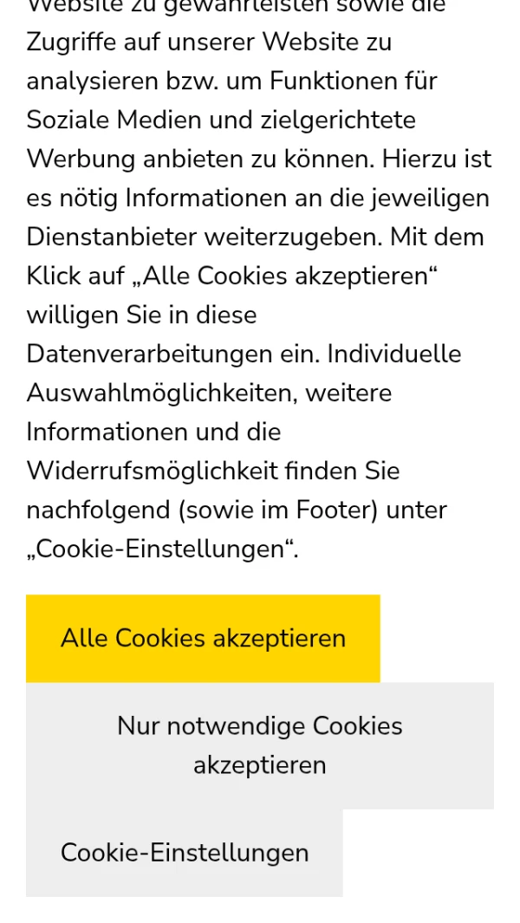Click the line 'willigen Sie in diese'
This screenshot has height=923, width=520.
coord(141,315)
